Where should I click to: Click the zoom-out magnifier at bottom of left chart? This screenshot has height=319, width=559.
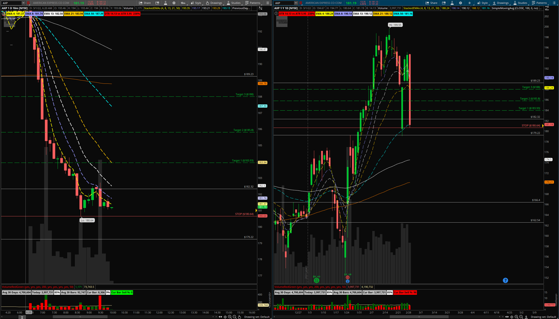(234, 317)
